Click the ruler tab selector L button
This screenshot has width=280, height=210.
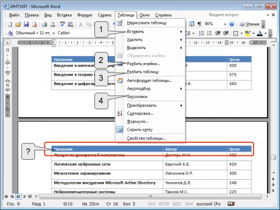[7, 42]
